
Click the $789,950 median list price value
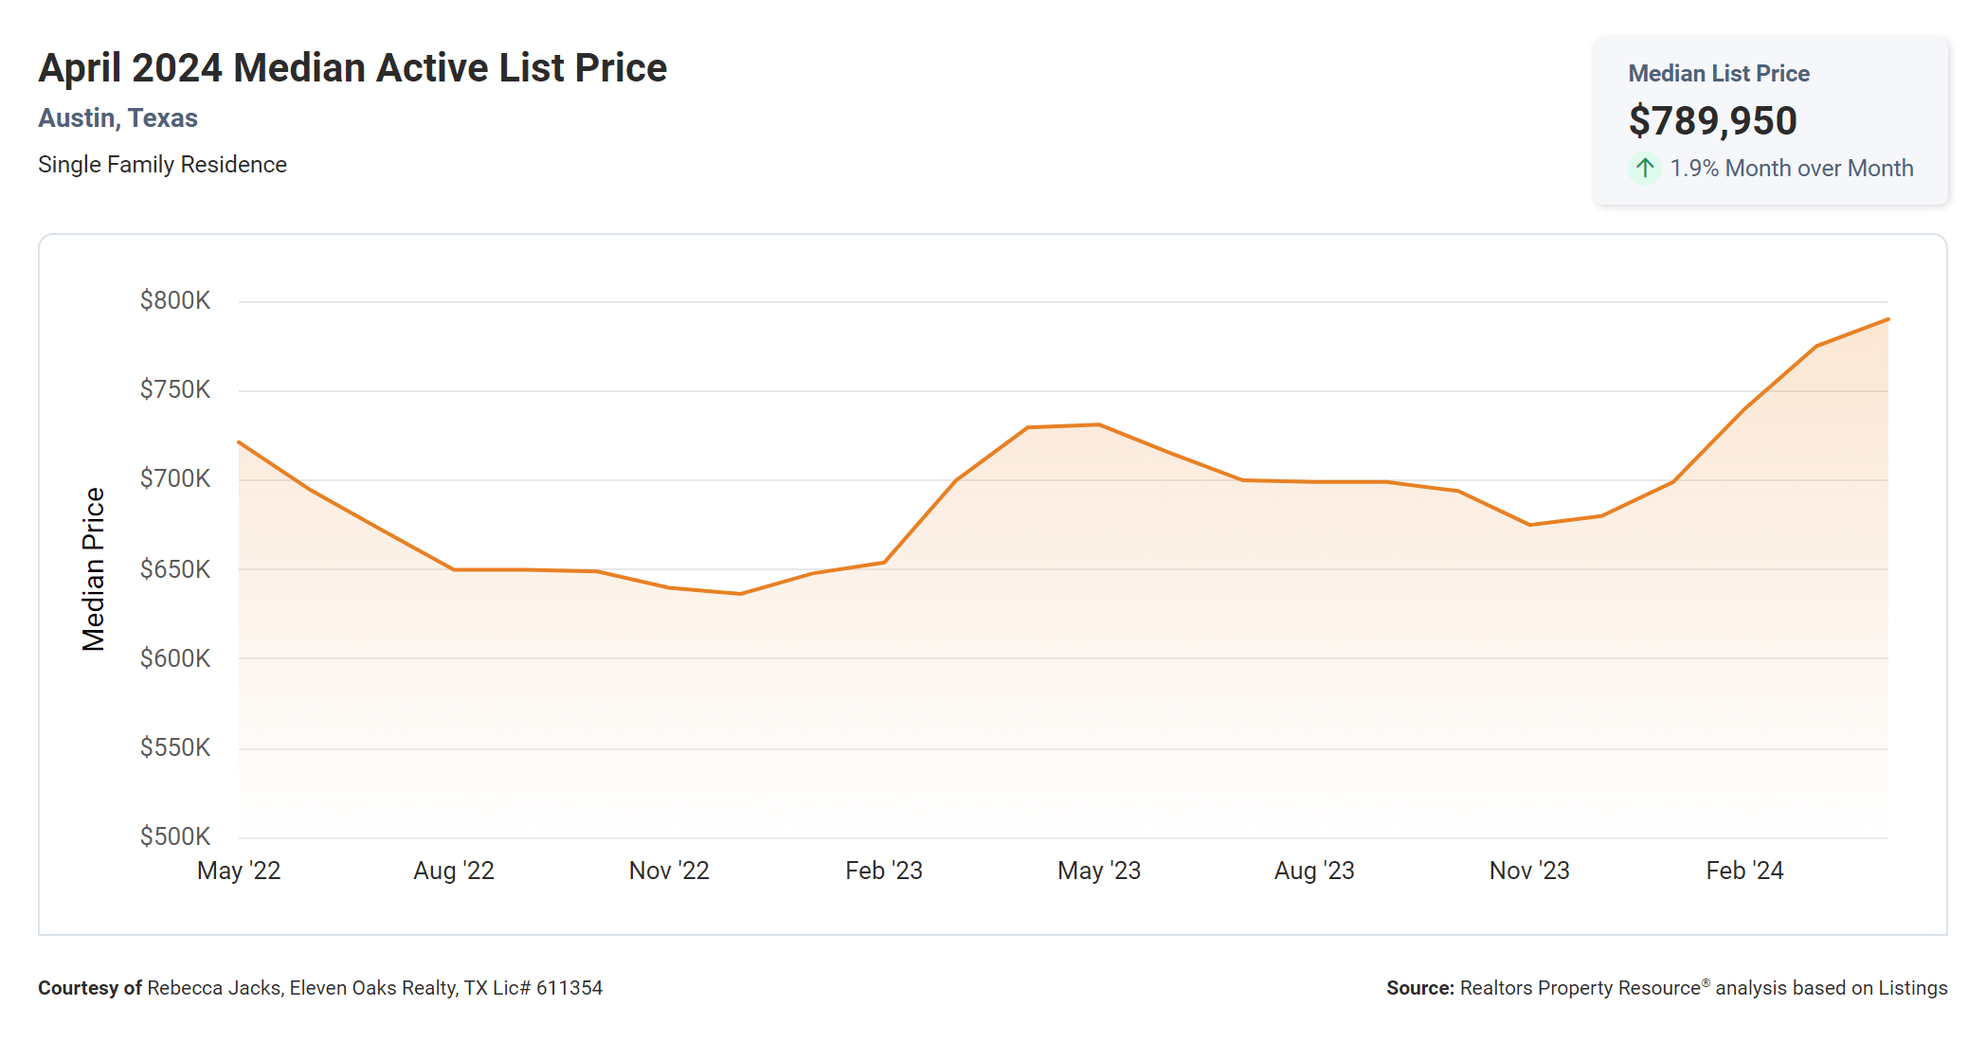coord(1712,120)
